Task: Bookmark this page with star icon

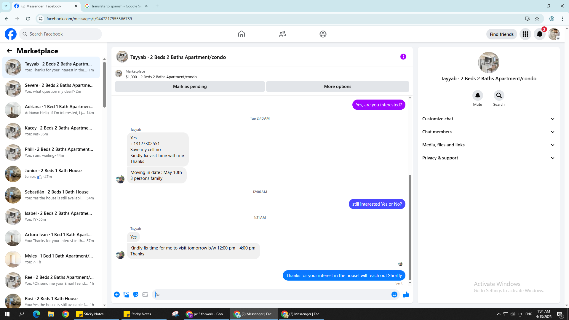Action: click(x=537, y=19)
